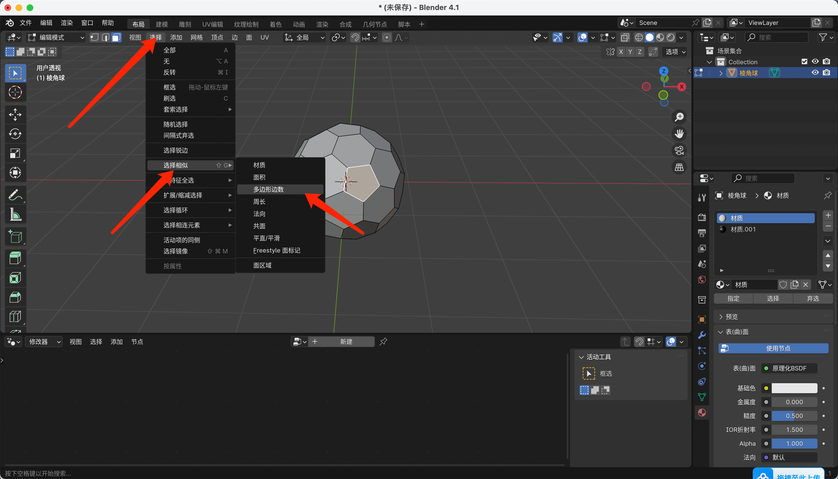Uncheck the Collection exclude checkbox
Viewport: 838px width, 479px height.
(804, 61)
